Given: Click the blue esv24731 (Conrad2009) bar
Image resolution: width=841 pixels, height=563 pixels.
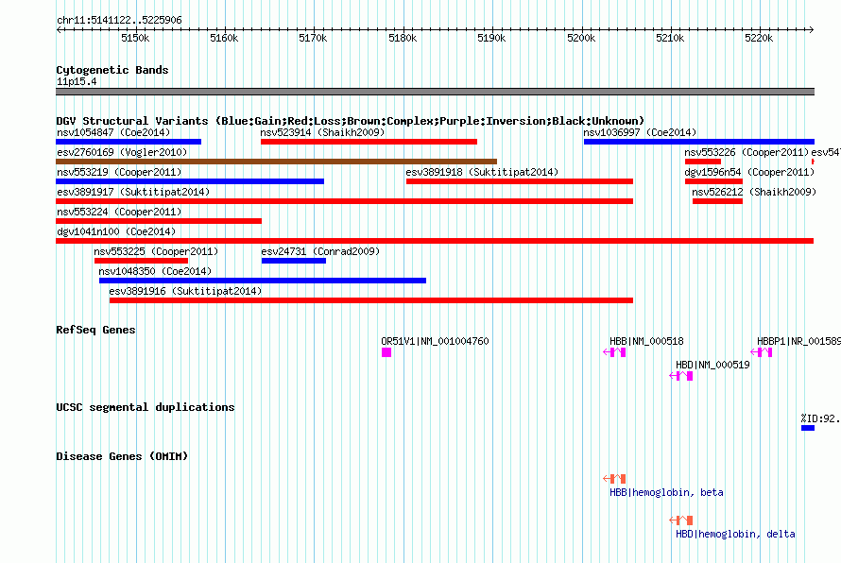Looking at the screenshot, I should pyautogui.click(x=293, y=261).
